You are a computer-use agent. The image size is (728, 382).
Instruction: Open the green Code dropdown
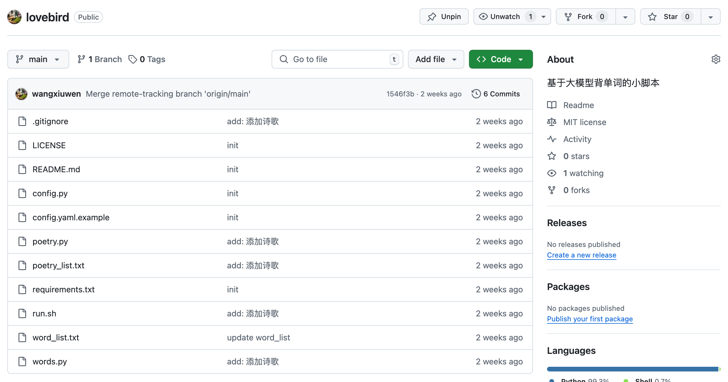pyautogui.click(x=501, y=59)
